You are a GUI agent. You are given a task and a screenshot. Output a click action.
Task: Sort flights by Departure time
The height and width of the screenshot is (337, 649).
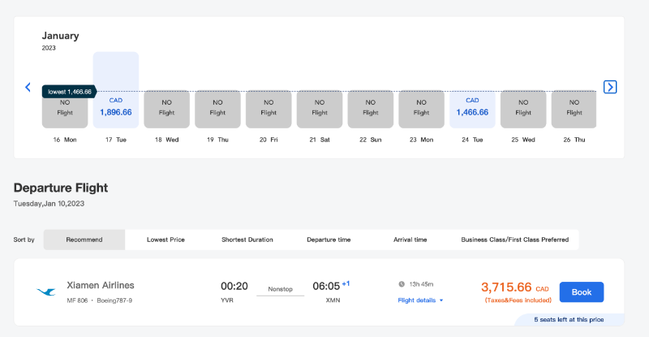click(329, 240)
